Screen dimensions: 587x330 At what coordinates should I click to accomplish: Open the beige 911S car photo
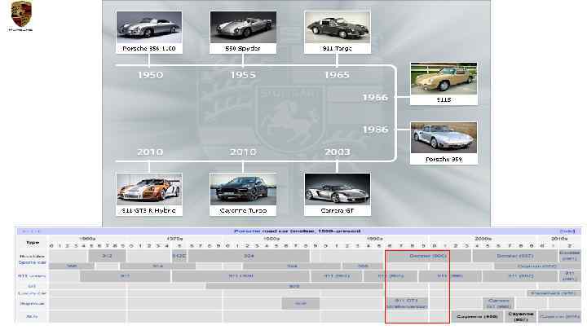point(444,78)
